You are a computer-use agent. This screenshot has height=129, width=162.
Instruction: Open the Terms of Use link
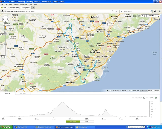click(x=144, y=91)
